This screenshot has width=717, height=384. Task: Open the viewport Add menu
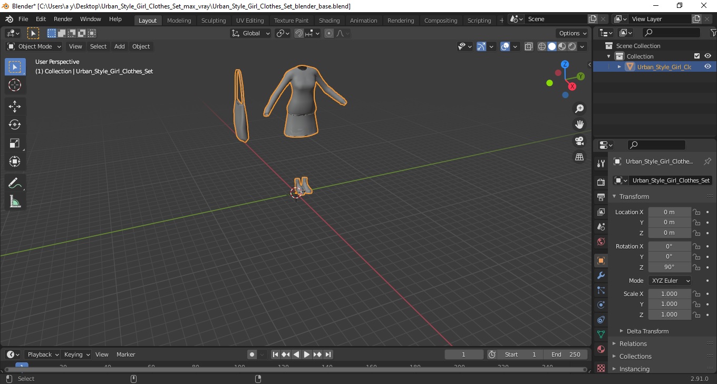click(x=120, y=46)
